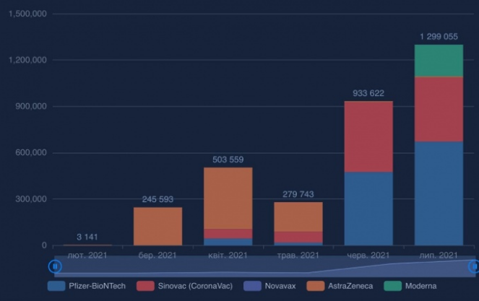Click the 933 622 data label
The height and width of the screenshot is (301, 479).
point(368,93)
